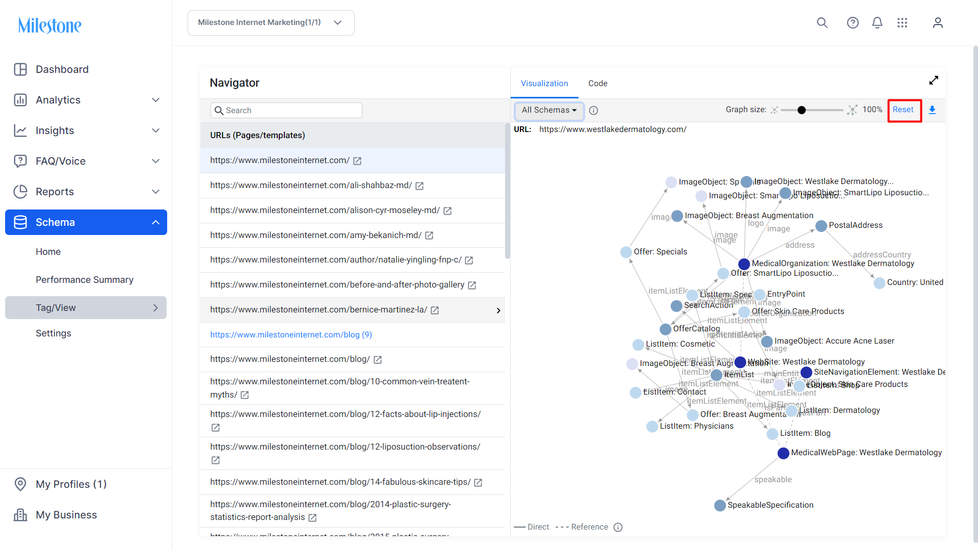Select the 14-fabulous-skincare-tips blog URL
Image resolution: width=978 pixels, height=550 pixels.
click(x=340, y=482)
